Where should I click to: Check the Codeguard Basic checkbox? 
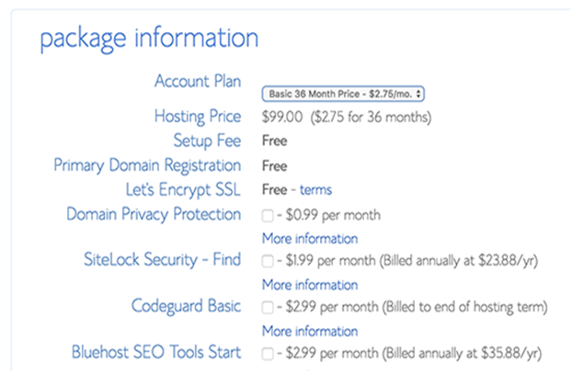(268, 308)
